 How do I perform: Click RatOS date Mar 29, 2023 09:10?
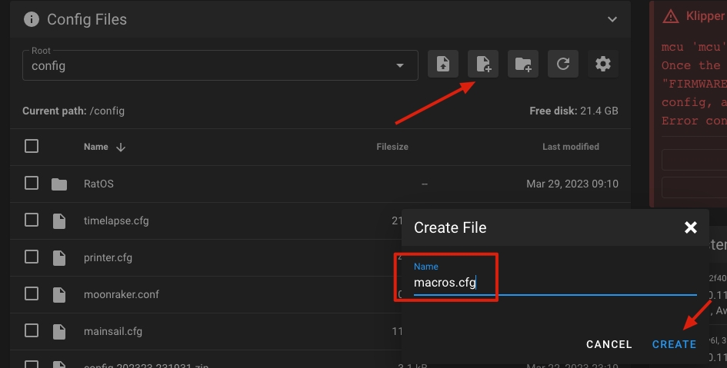point(572,184)
